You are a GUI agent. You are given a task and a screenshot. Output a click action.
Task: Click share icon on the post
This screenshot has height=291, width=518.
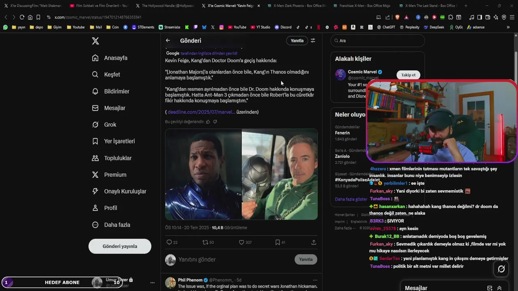[314, 242]
